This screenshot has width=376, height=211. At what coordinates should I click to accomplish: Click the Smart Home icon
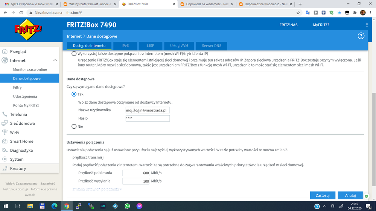(x=5, y=141)
